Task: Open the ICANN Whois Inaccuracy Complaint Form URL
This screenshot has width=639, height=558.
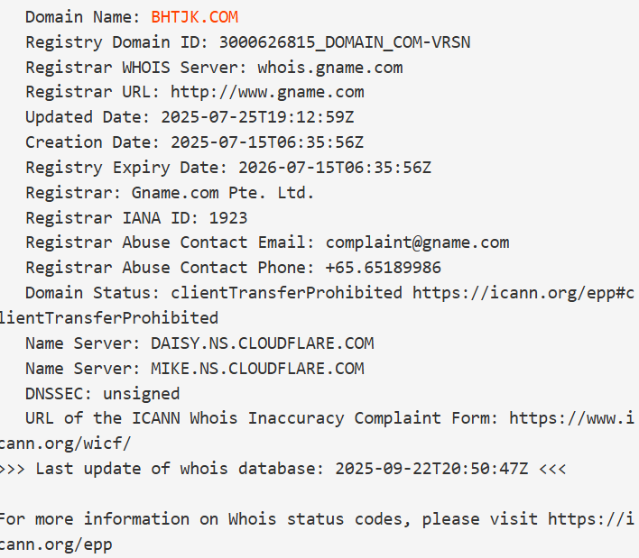Action: click(572, 418)
